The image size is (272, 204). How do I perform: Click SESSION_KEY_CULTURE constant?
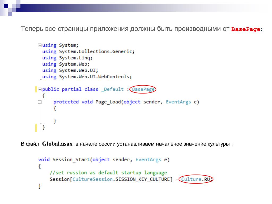pos(143,179)
